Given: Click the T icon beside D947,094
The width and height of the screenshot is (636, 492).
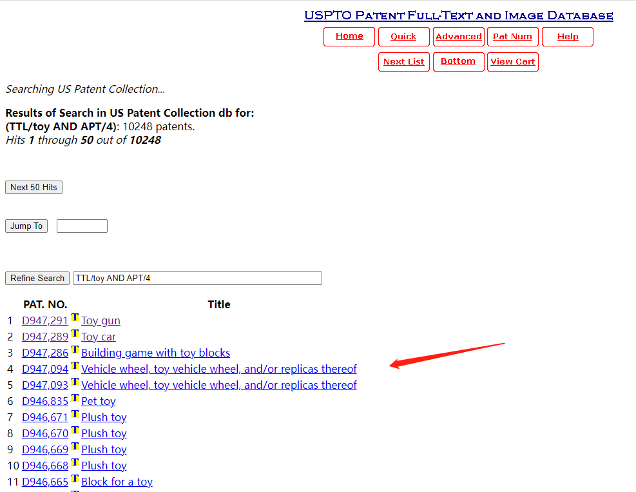Looking at the screenshot, I should [x=75, y=366].
